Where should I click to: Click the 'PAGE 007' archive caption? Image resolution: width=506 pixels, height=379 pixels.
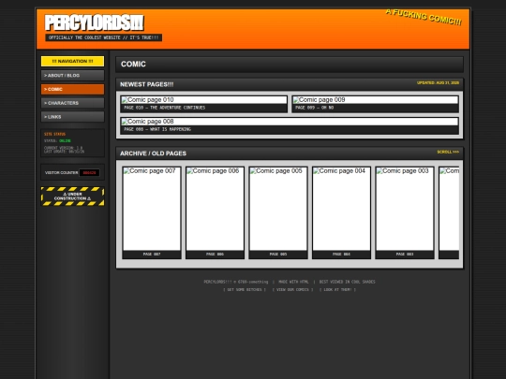(x=152, y=255)
